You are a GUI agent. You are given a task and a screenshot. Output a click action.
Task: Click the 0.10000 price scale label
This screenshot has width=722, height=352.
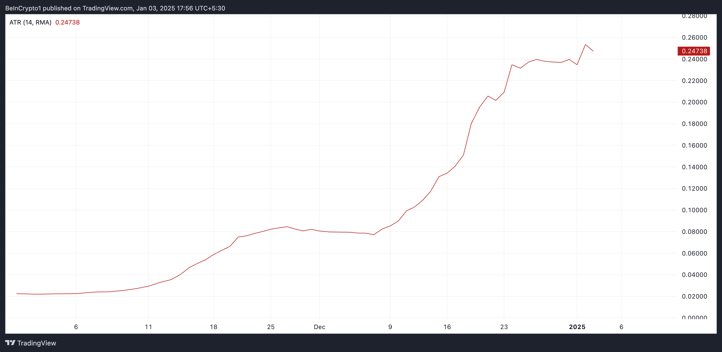pyautogui.click(x=694, y=210)
